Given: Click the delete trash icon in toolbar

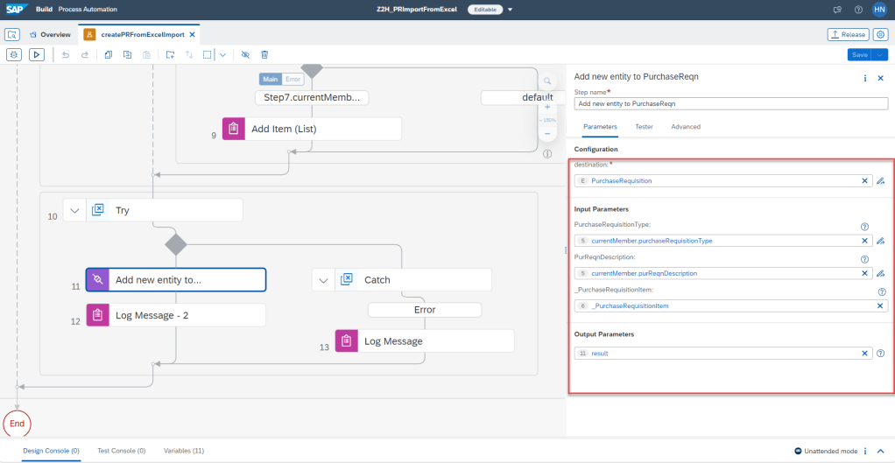Looking at the screenshot, I should [264, 54].
